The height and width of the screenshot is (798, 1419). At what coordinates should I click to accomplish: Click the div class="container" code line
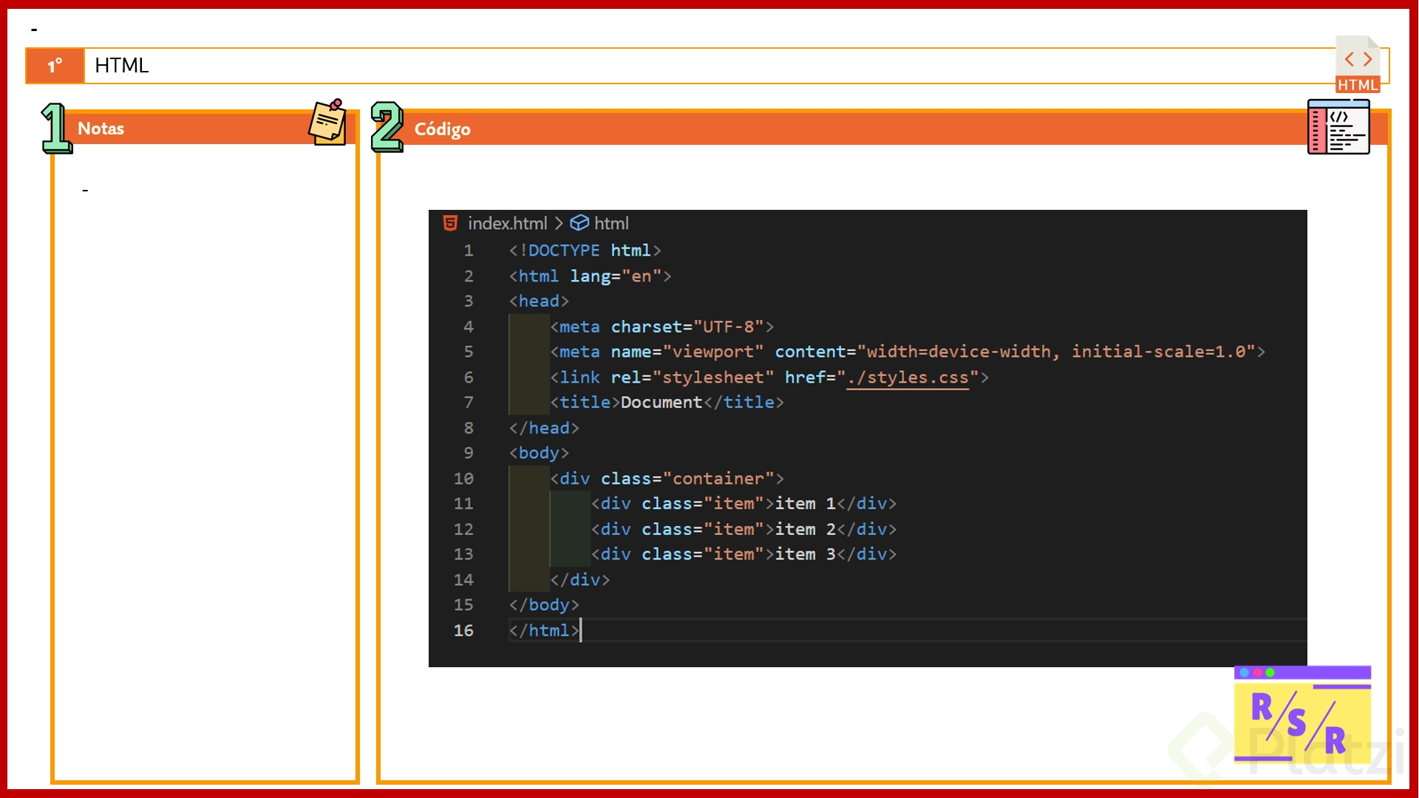tap(667, 479)
